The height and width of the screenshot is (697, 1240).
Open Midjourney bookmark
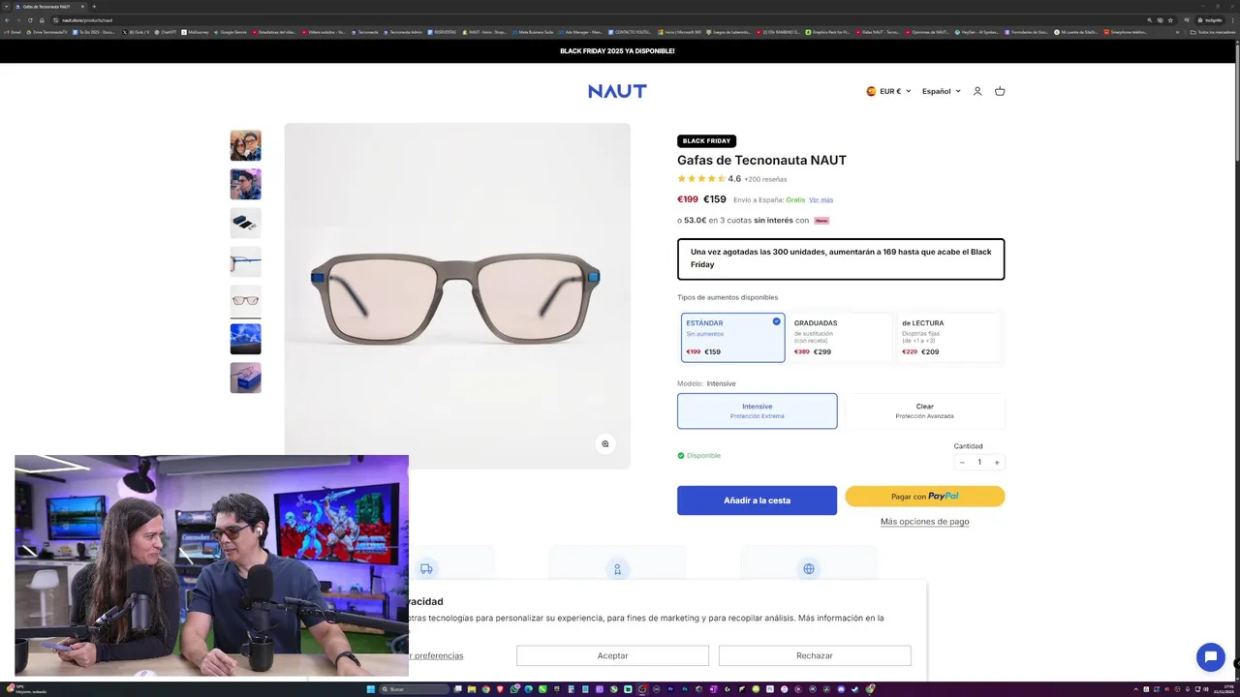point(196,32)
